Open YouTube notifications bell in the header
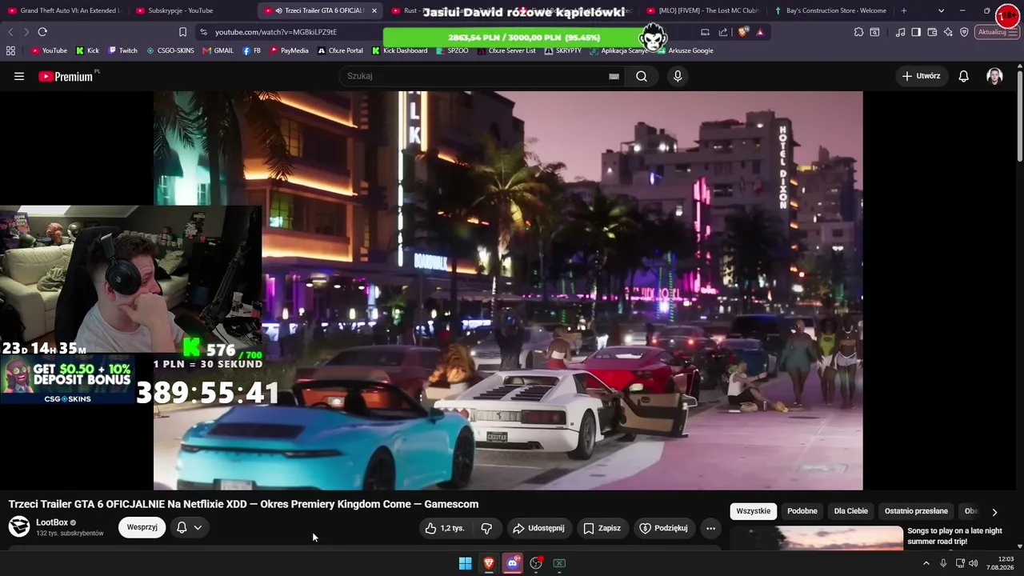The image size is (1024, 576). click(x=964, y=76)
